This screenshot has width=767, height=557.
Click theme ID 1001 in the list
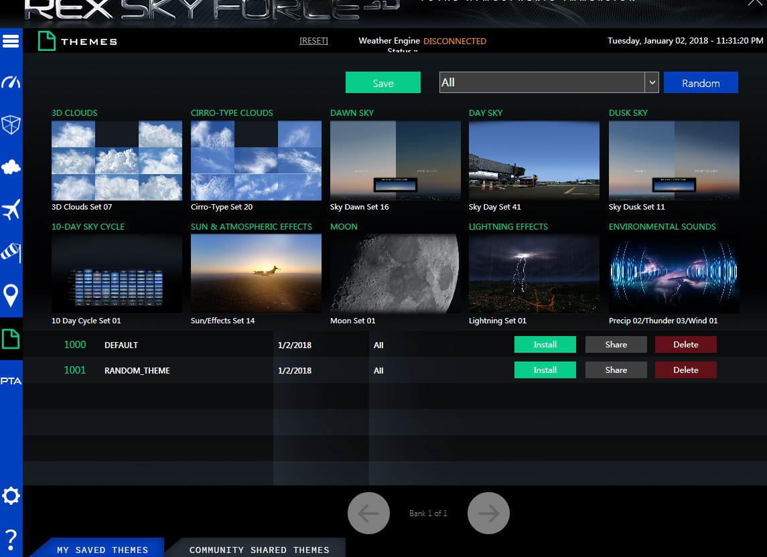pos(75,370)
